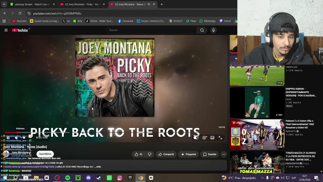Open a new browser tab
Viewport: 323px width, 182px height.
coord(161,4)
